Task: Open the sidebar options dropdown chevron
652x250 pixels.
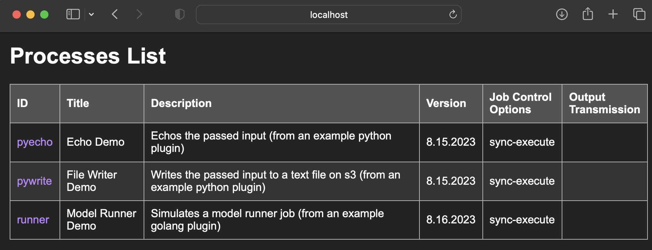Action: [91, 14]
